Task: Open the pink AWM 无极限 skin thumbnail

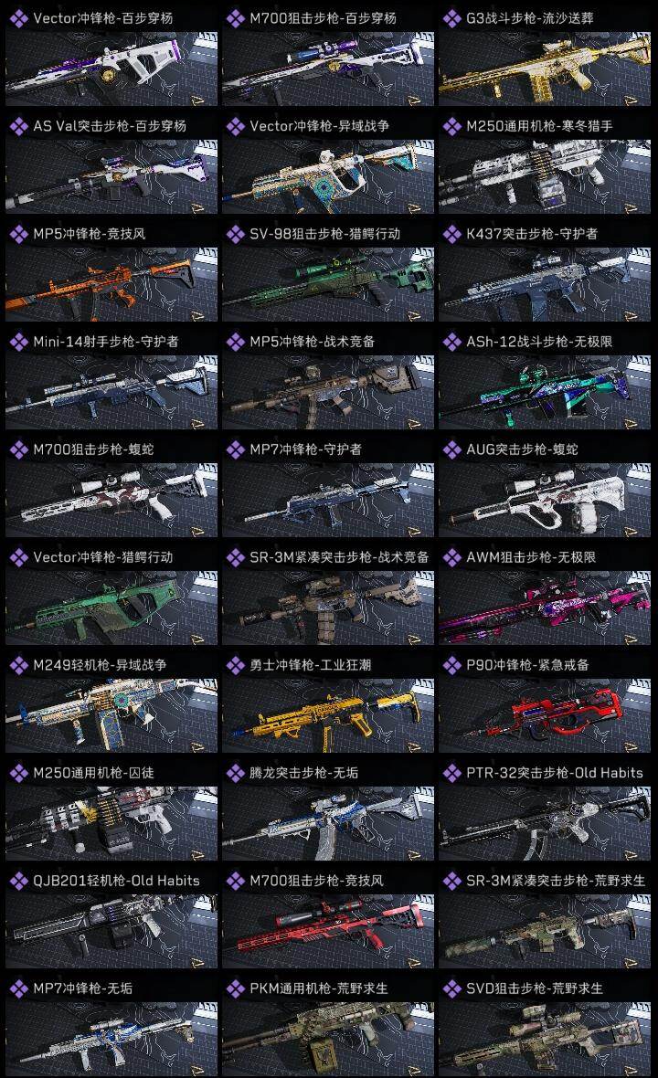Action: [545, 608]
